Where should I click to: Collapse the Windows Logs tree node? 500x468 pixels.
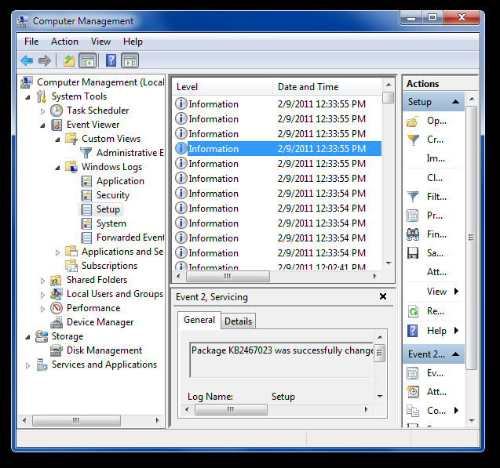tap(58, 168)
